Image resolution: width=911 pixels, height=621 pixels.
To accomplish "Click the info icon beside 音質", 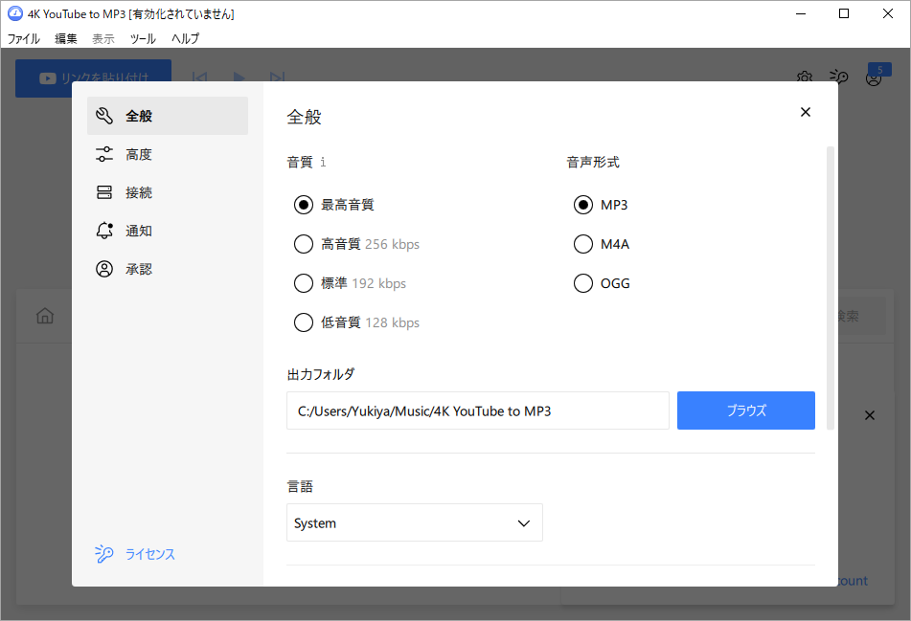I will pyautogui.click(x=323, y=162).
